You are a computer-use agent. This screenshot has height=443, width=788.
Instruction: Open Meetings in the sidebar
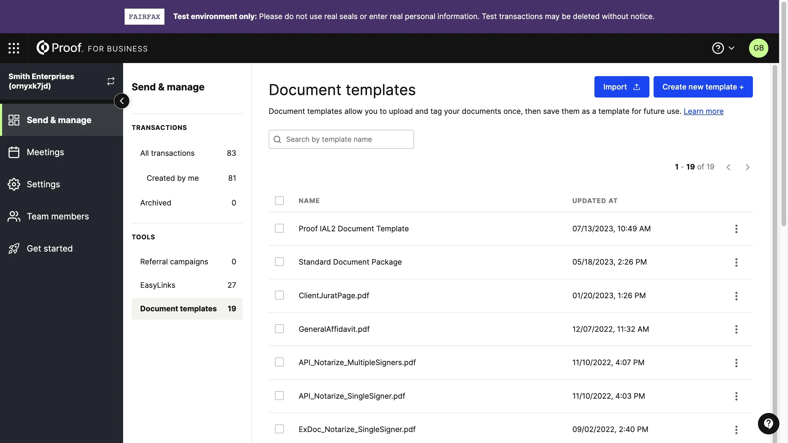pyautogui.click(x=62, y=152)
